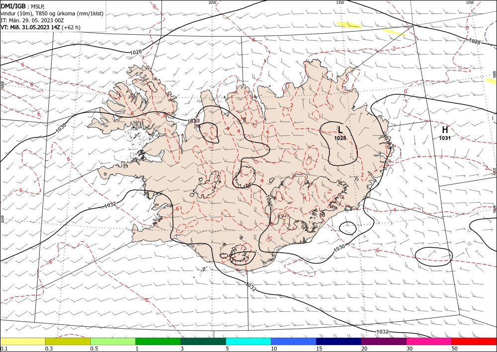497x352 pixels.
Task: Click the yellow precipitation patch near 15W
Action: tap(349, 25)
